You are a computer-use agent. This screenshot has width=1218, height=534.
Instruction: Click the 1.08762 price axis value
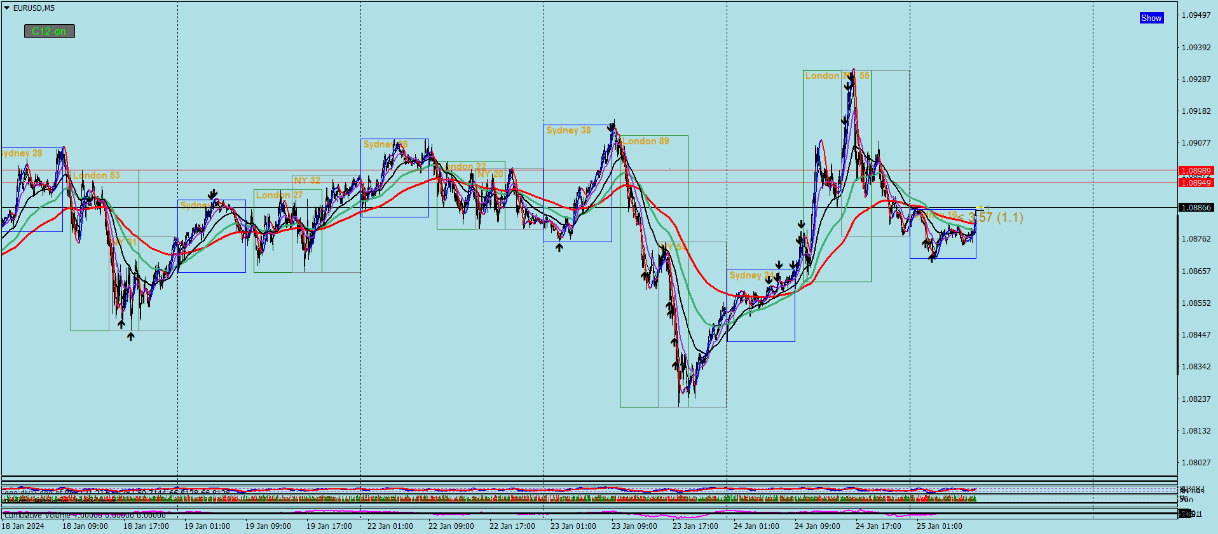coord(1196,239)
